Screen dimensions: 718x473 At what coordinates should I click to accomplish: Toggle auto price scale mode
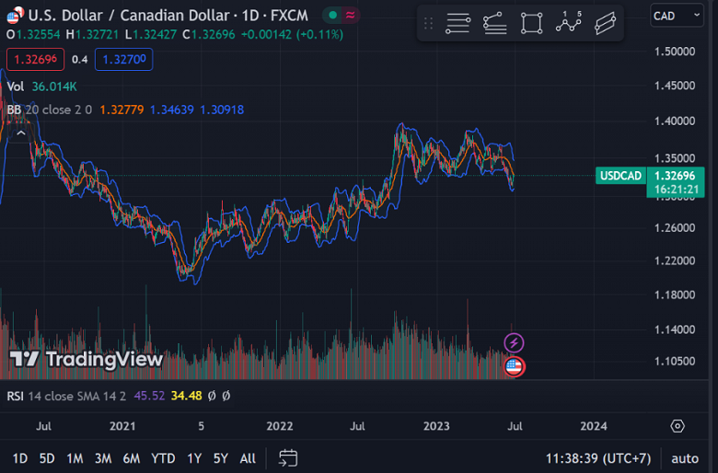point(685,457)
